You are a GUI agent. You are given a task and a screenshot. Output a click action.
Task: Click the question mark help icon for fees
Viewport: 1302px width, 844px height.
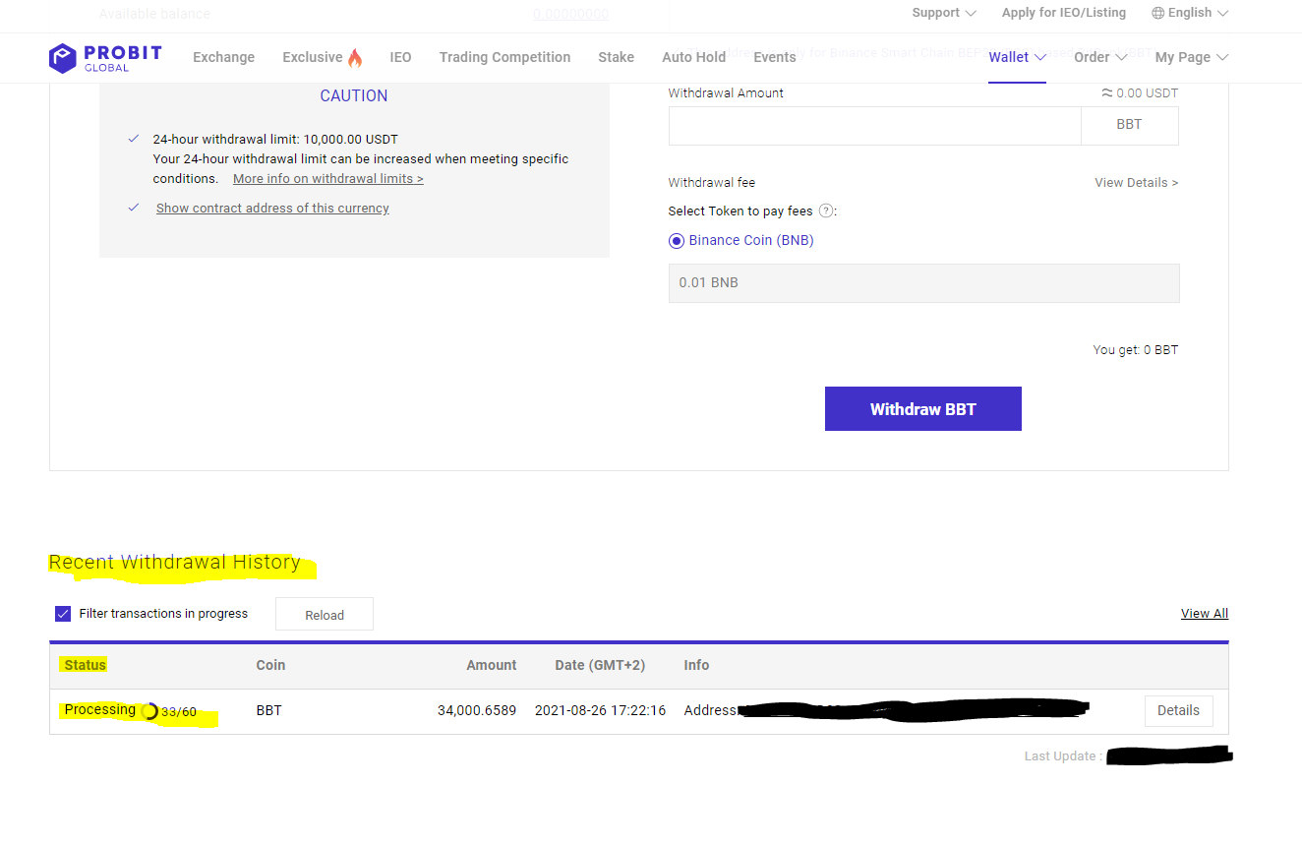pyautogui.click(x=826, y=211)
